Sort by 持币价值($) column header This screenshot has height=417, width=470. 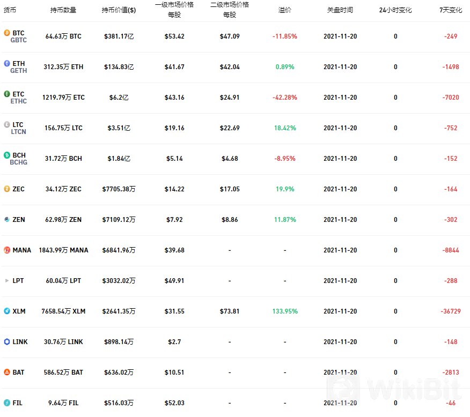119,10
